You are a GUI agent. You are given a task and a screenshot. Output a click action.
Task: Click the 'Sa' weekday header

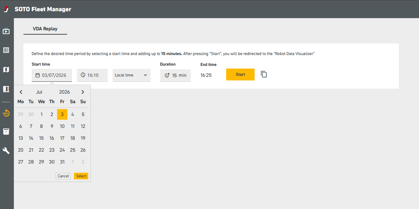(x=73, y=102)
